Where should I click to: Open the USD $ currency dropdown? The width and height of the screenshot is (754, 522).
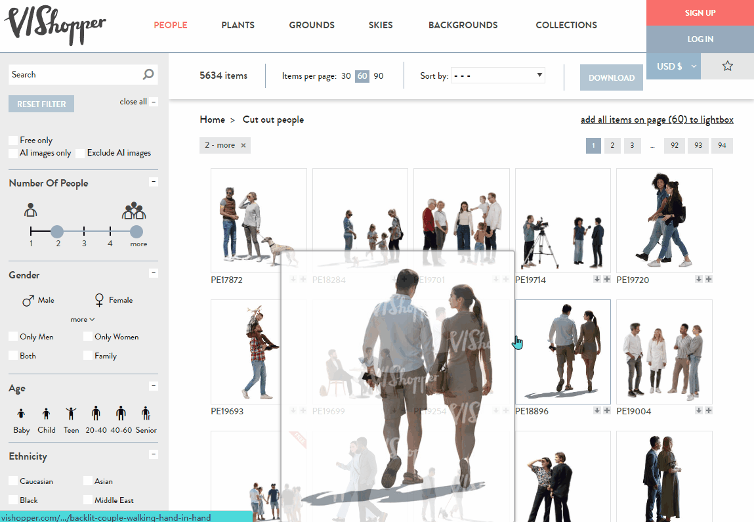click(674, 66)
